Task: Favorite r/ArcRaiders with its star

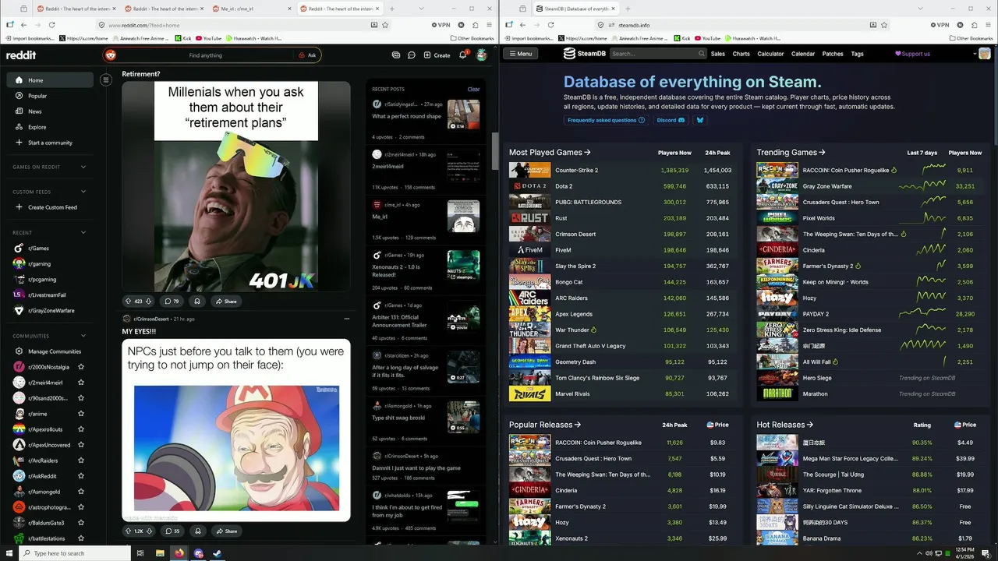Action: click(81, 460)
